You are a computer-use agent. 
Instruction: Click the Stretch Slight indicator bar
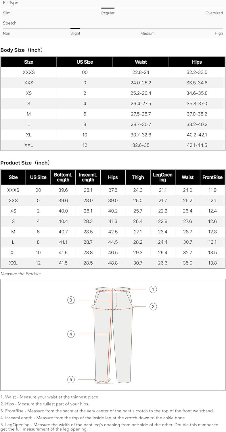pos(75,29)
